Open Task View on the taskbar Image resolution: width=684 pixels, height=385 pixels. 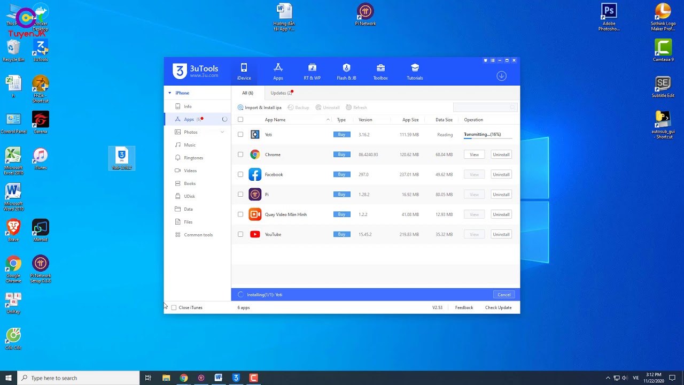pyautogui.click(x=148, y=378)
